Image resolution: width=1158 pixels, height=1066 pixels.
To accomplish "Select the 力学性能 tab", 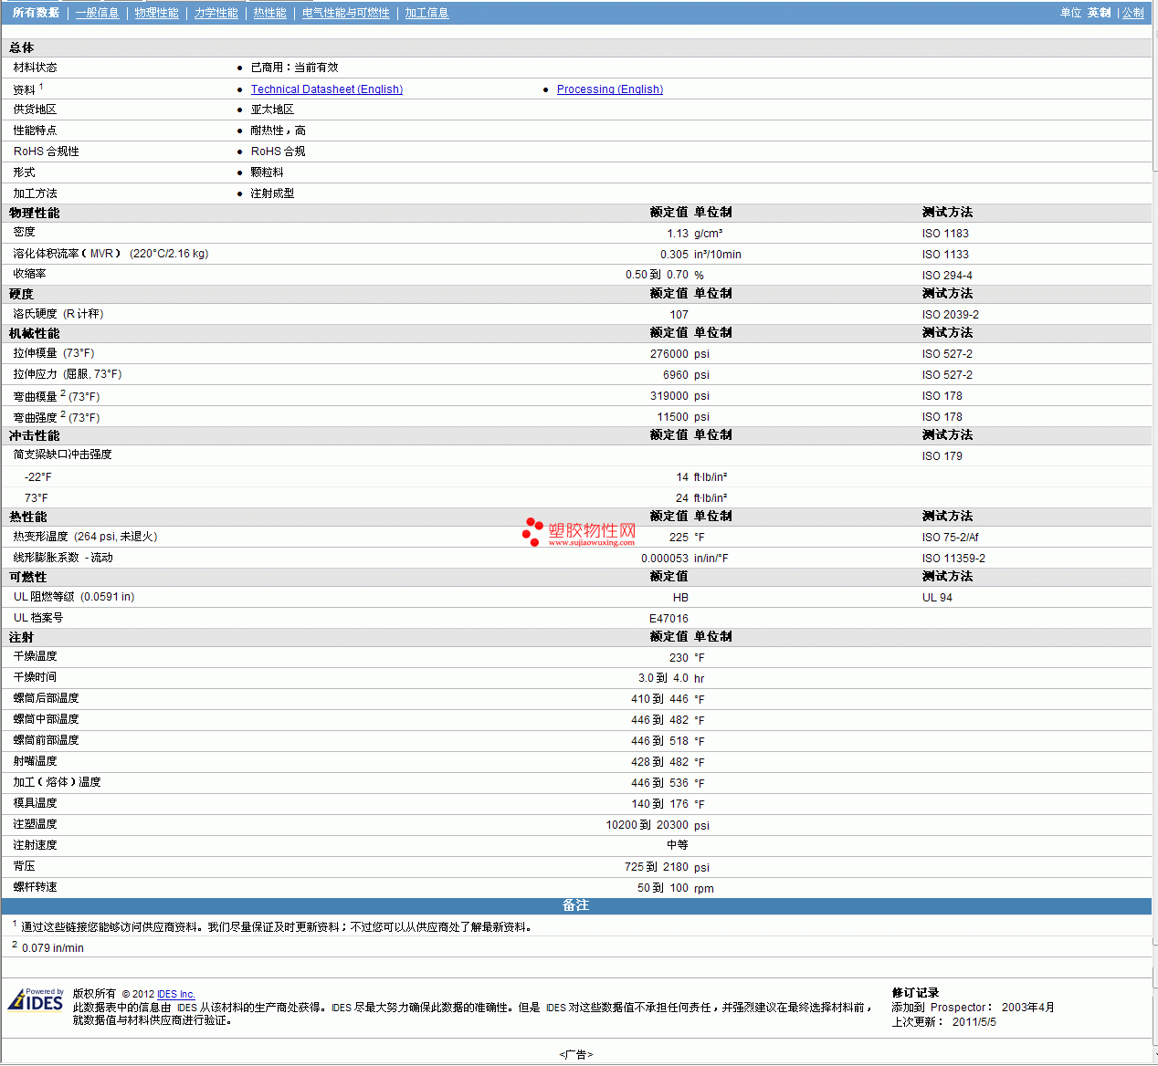I will tap(216, 13).
